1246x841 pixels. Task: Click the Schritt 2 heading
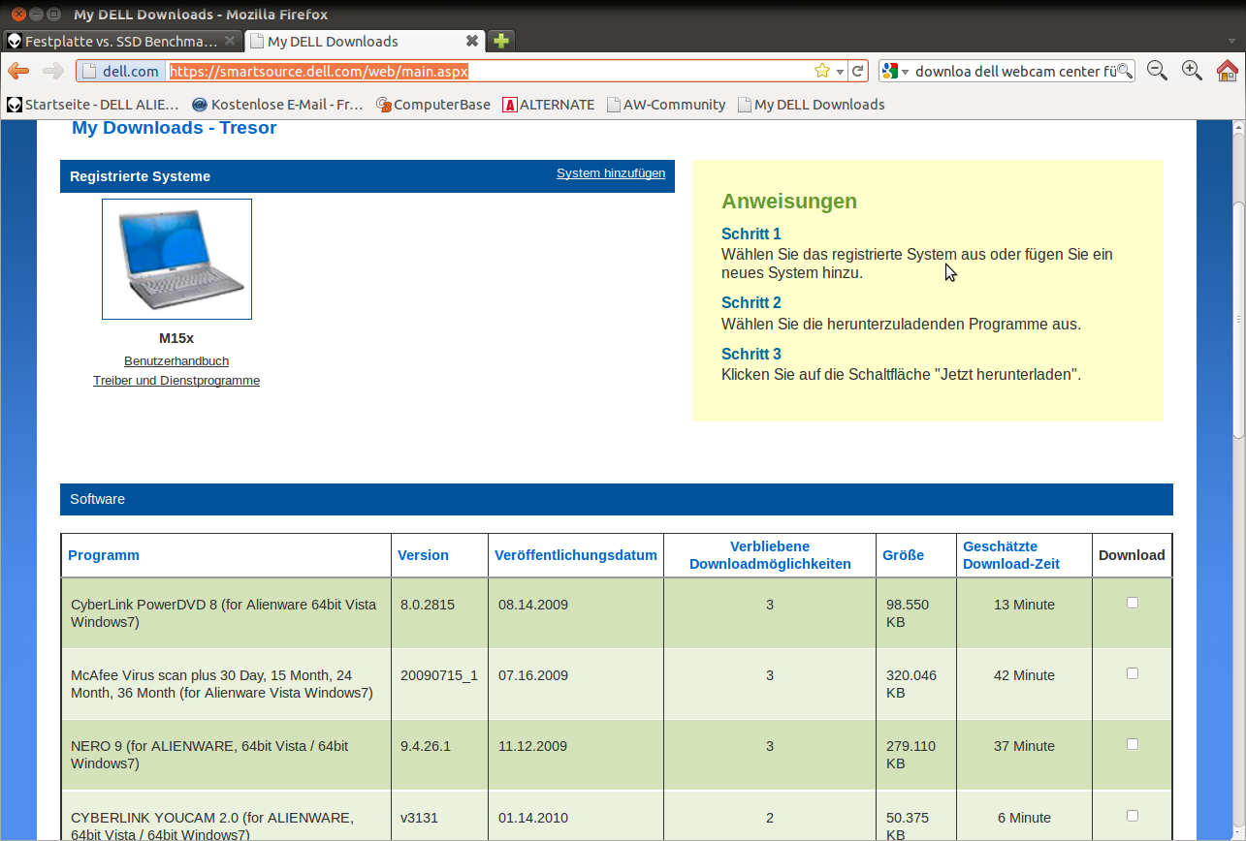tap(751, 302)
